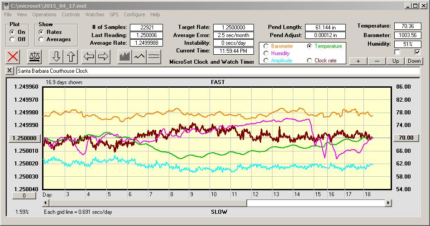Choose the Clock rate radio button
430x226 pixels.
click(309, 60)
